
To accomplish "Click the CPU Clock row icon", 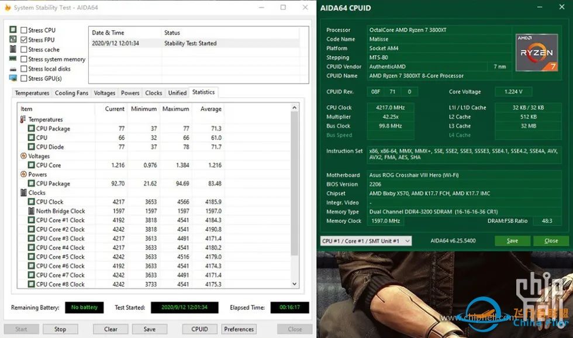I will (x=32, y=202).
